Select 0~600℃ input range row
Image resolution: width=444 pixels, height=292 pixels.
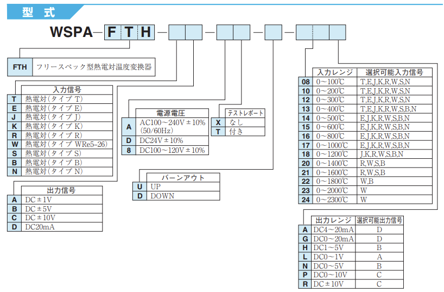click(x=365, y=127)
